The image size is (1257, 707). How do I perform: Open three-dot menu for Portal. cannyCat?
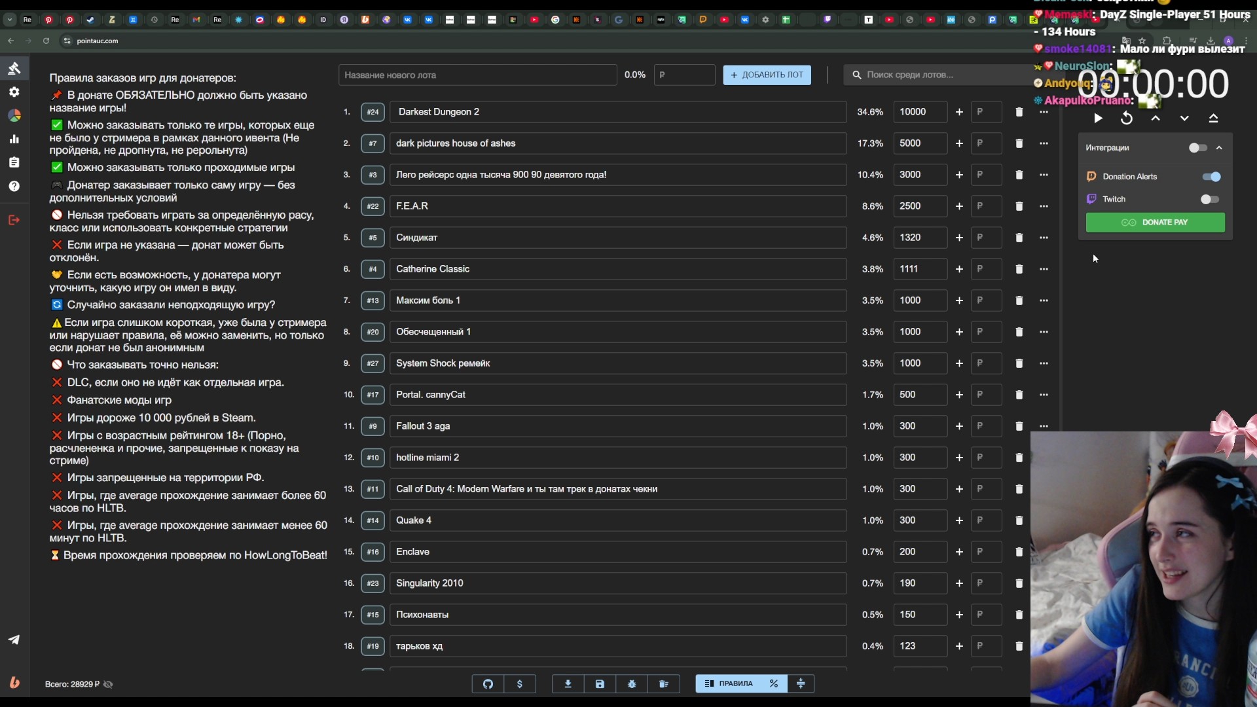click(x=1044, y=395)
